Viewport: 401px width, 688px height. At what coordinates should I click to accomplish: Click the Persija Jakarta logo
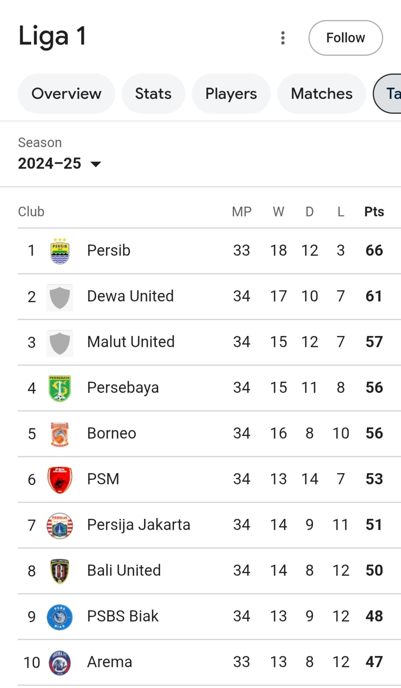[x=60, y=526]
